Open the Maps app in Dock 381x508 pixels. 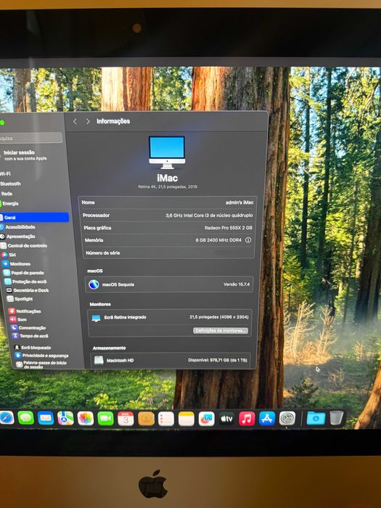tap(65, 418)
